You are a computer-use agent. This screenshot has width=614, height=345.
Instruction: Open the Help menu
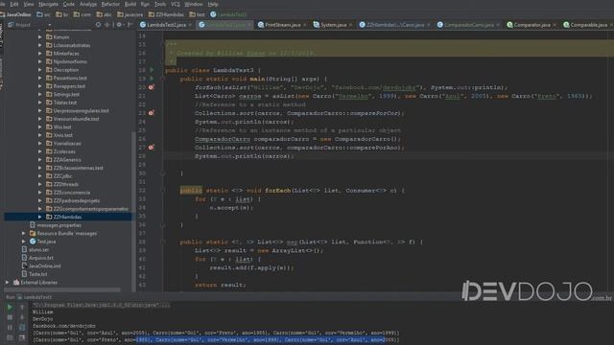(x=213, y=4)
